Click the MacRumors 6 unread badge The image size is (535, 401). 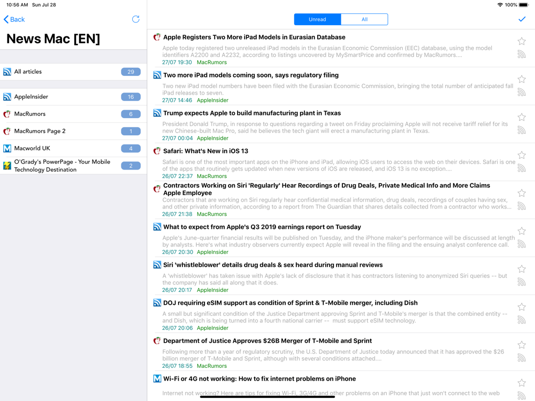click(x=131, y=114)
